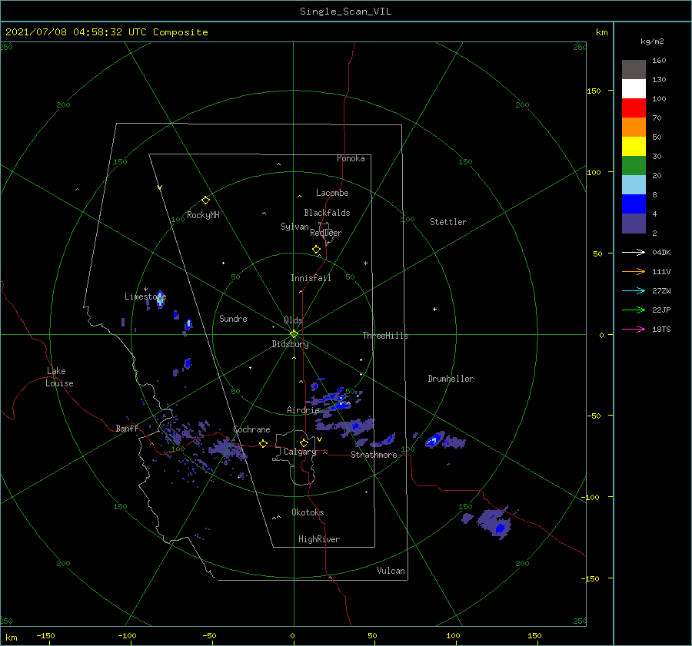Click the cyan 27ZW arrow legend icon
Screen dimensions: 692x646
(x=634, y=290)
